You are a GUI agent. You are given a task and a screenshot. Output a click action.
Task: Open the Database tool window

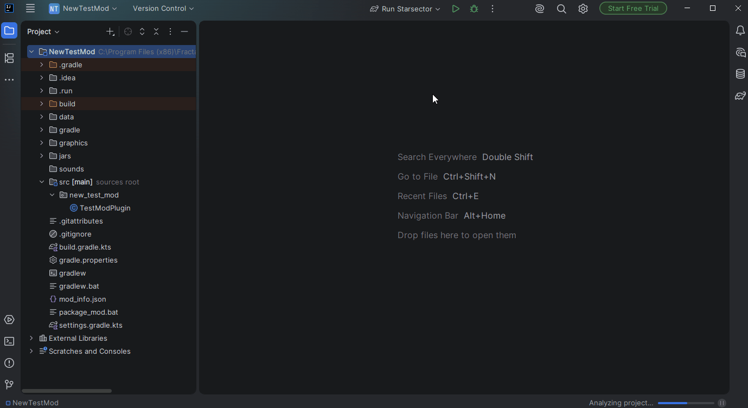(740, 74)
